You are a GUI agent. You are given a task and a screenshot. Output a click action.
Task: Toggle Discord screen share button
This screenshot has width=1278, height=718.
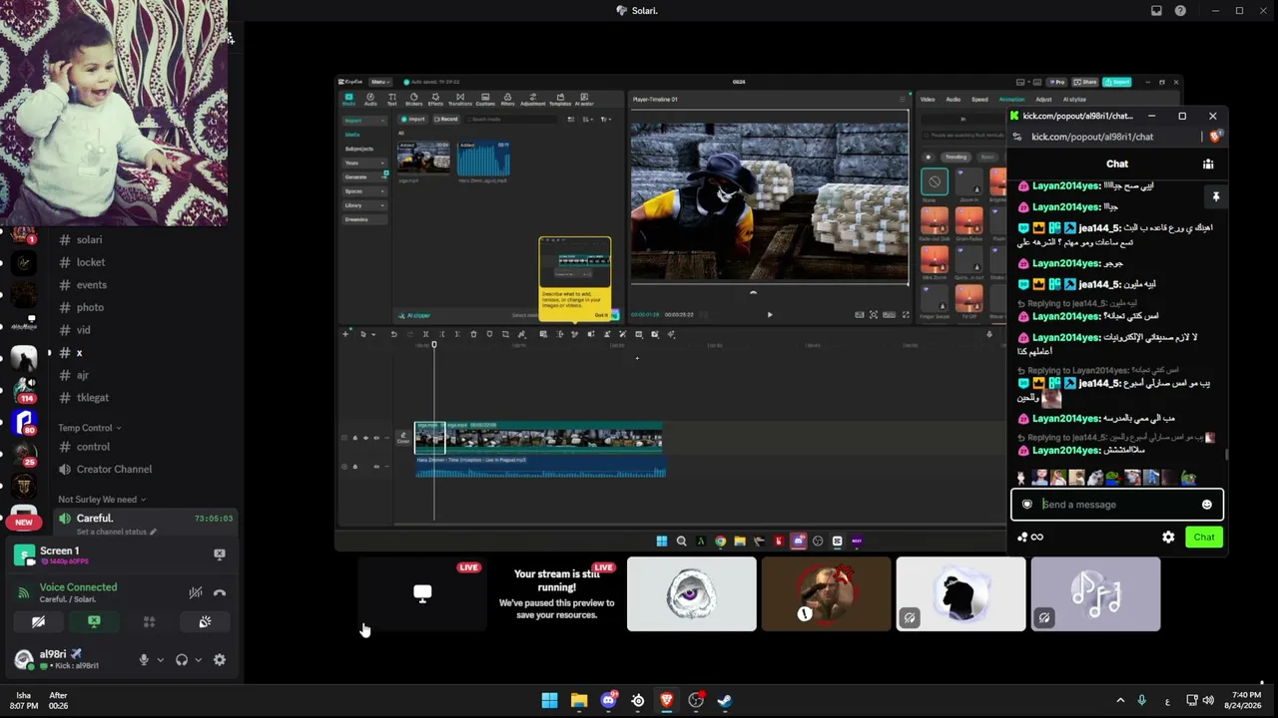[94, 622]
